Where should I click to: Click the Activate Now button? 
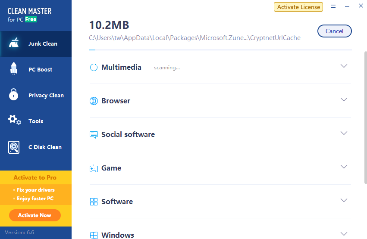pos(35,215)
